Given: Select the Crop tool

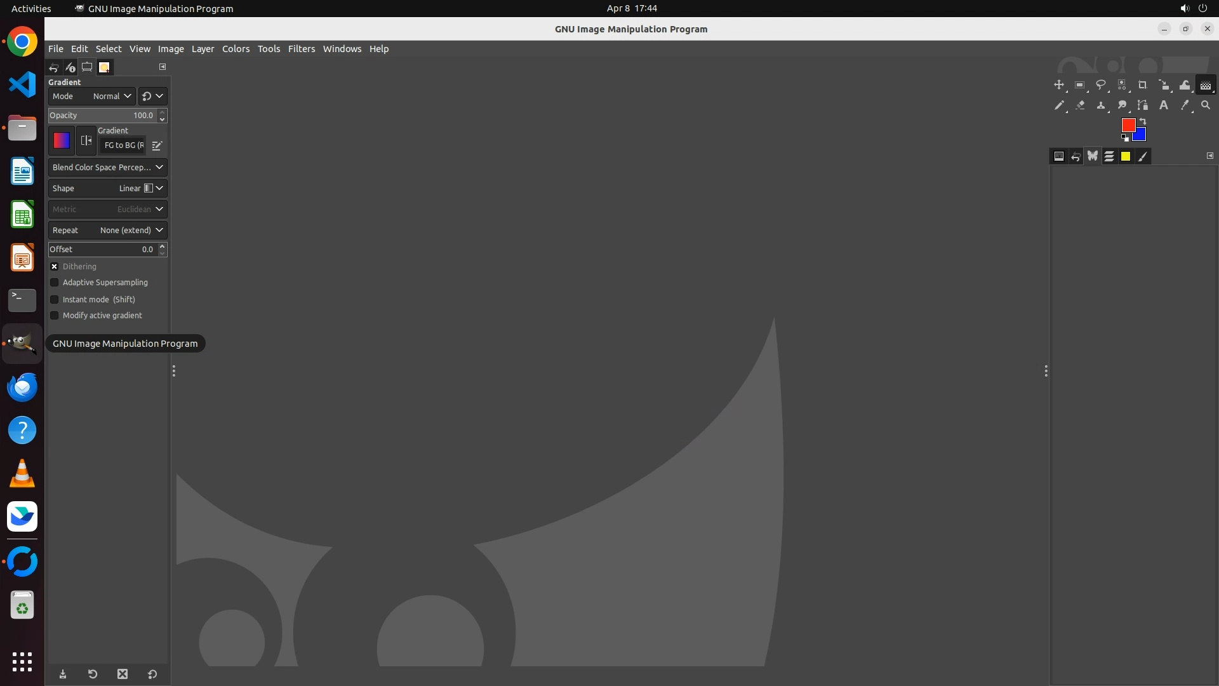Looking at the screenshot, I should click(x=1143, y=85).
